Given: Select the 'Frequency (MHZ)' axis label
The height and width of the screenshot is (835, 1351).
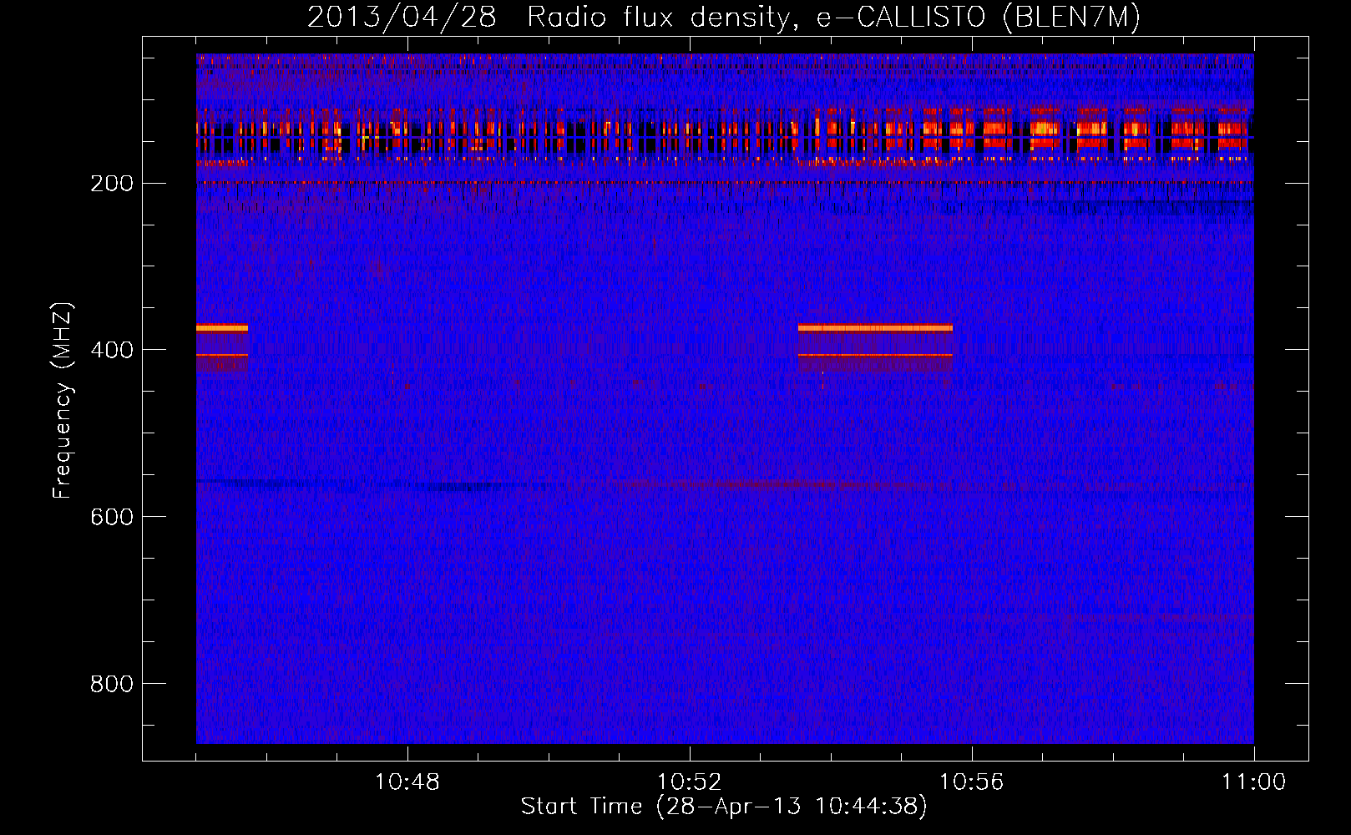Looking at the screenshot, I should (x=63, y=400).
